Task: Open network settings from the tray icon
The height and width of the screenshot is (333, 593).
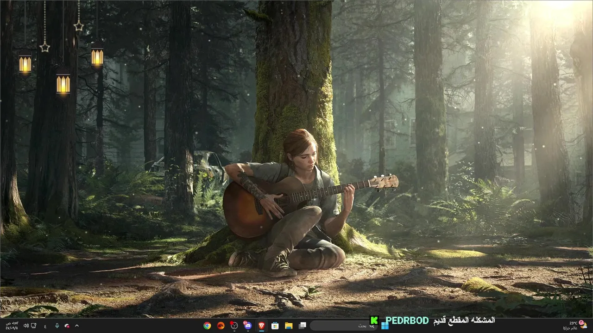Action: click(34, 326)
